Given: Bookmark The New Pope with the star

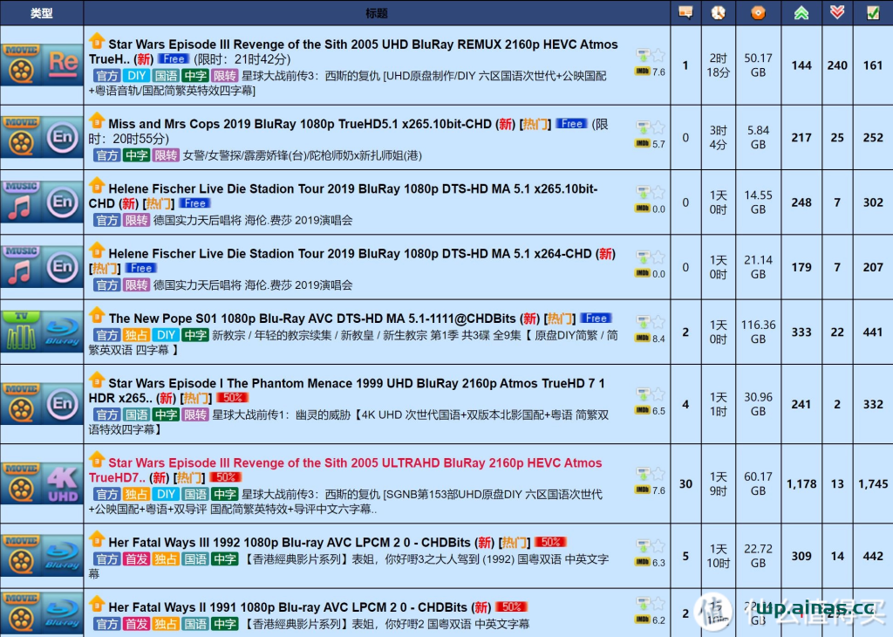Looking at the screenshot, I should coord(658,322).
